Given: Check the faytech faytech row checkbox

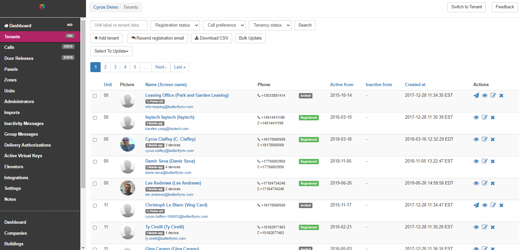Looking at the screenshot, I should 95,118.
